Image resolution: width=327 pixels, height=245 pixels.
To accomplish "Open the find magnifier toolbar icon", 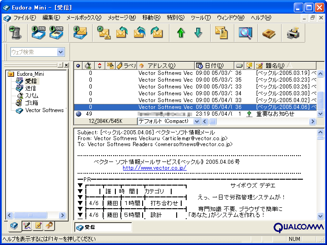I will 245,33.
